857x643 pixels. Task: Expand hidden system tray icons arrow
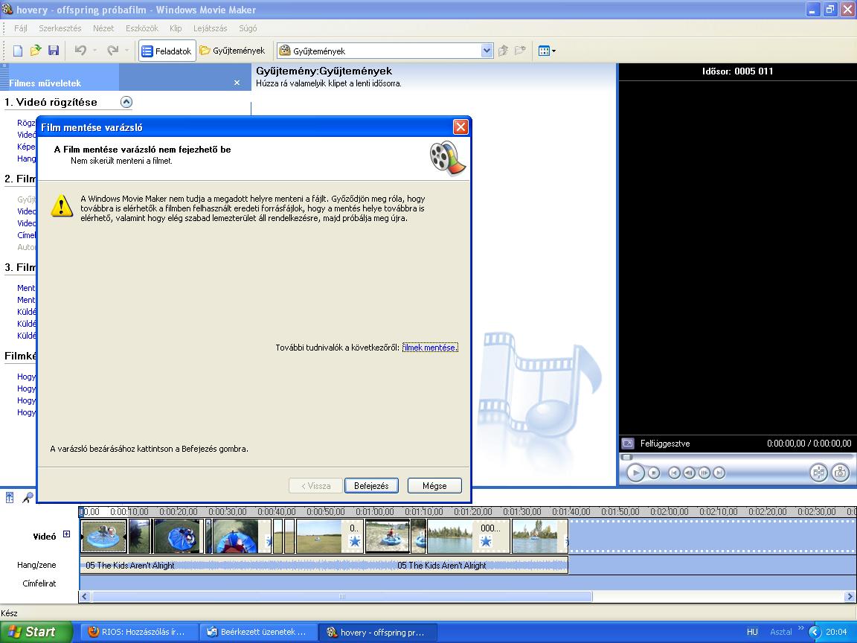coord(815,632)
